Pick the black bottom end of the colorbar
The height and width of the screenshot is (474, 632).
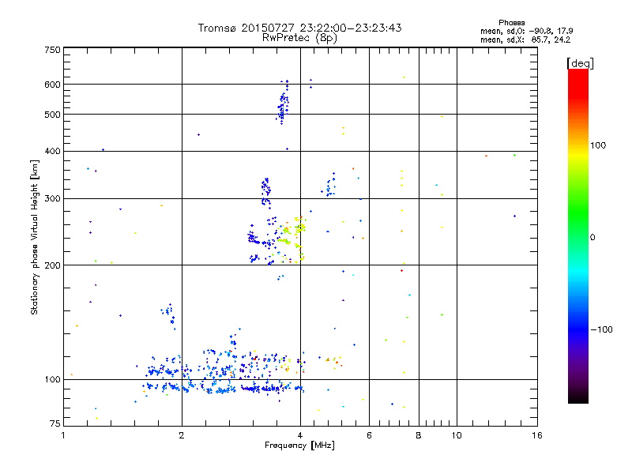click(x=578, y=397)
